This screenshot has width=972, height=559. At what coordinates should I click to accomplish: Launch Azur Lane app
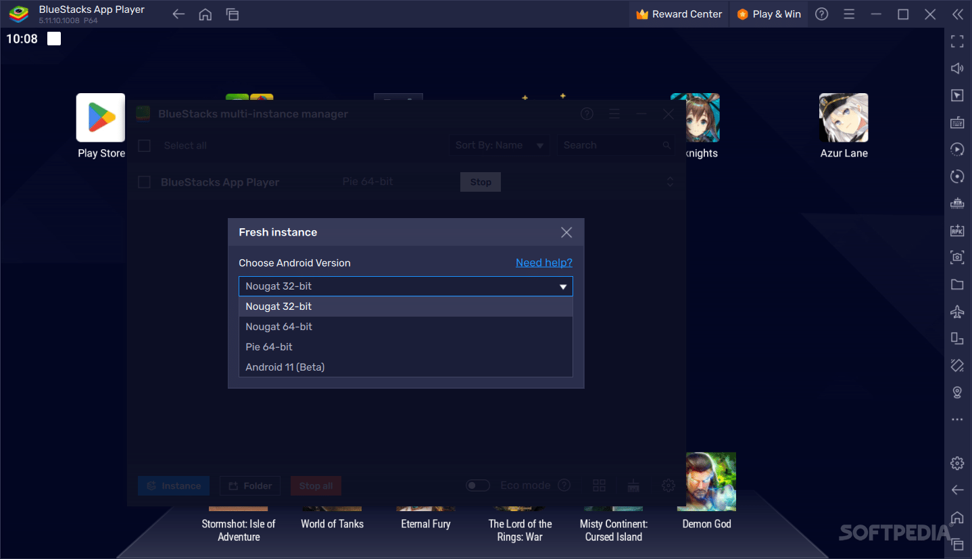coord(844,126)
